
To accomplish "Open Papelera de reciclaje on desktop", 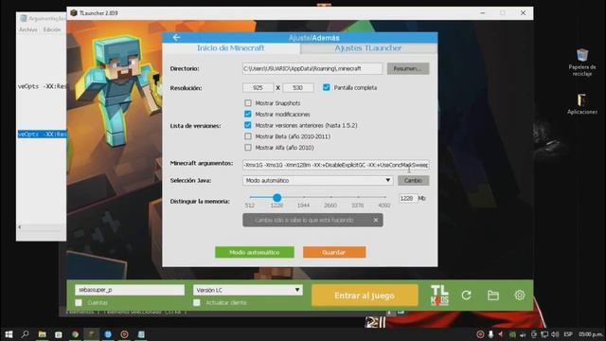I will [x=582, y=62].
